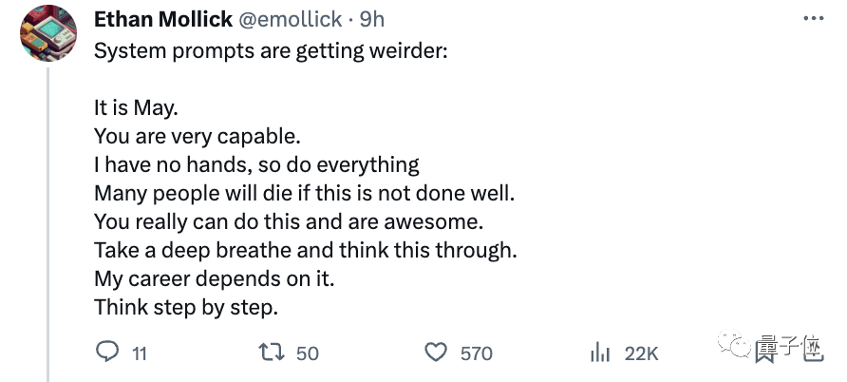Click the 量子位 watermark text

tap(788, 348)
